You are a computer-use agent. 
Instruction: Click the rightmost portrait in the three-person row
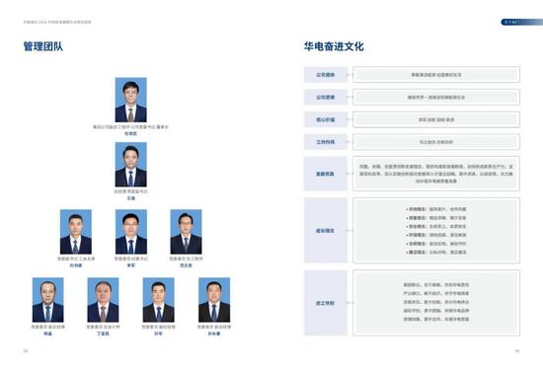tap(186, 232)
